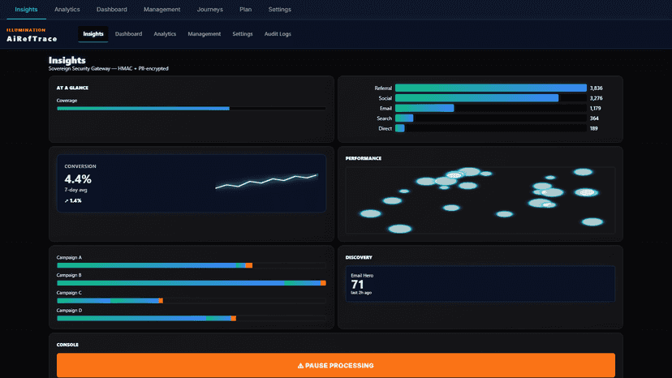Click the Pause Processing button
Screen dimensions: 672x378
(335, 365)
